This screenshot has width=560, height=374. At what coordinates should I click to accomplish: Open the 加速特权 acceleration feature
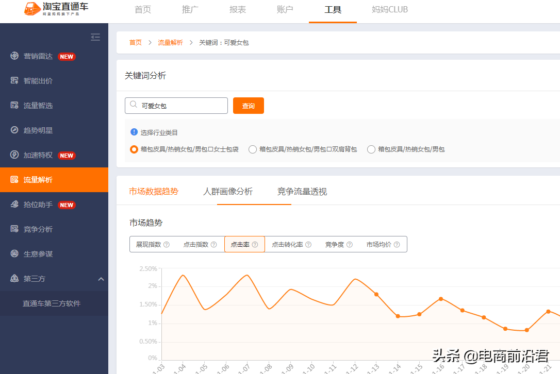click(39, 155)
